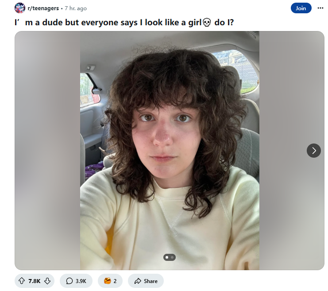Select the second gallery dot indicator
This screenshot has width=328, height=291.
tap(172, 257)
